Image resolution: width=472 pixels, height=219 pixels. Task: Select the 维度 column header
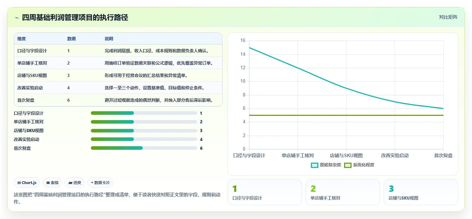[22, 39]
